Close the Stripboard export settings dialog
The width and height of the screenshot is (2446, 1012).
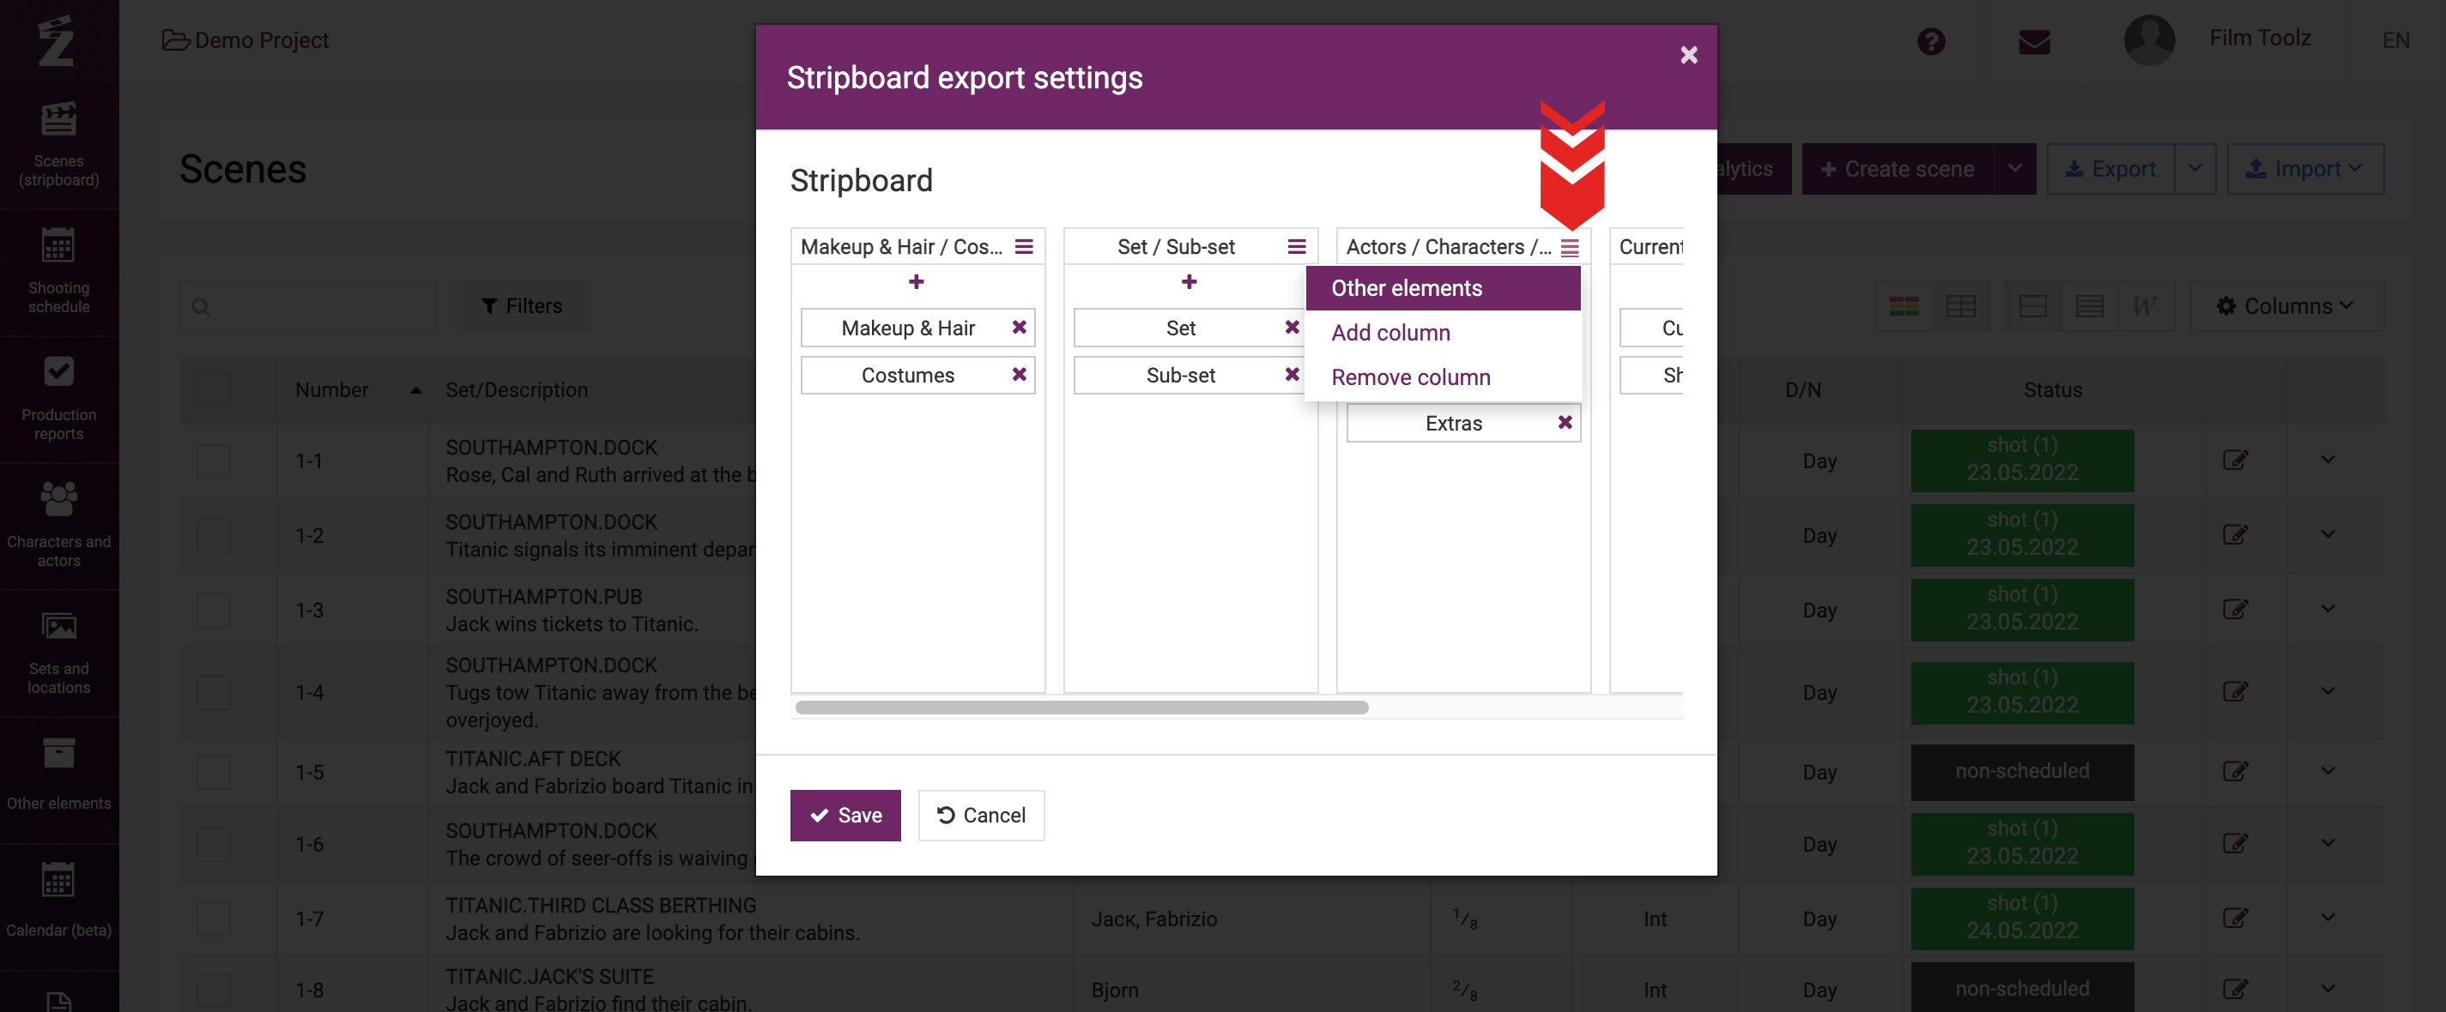pos(1688,55)
